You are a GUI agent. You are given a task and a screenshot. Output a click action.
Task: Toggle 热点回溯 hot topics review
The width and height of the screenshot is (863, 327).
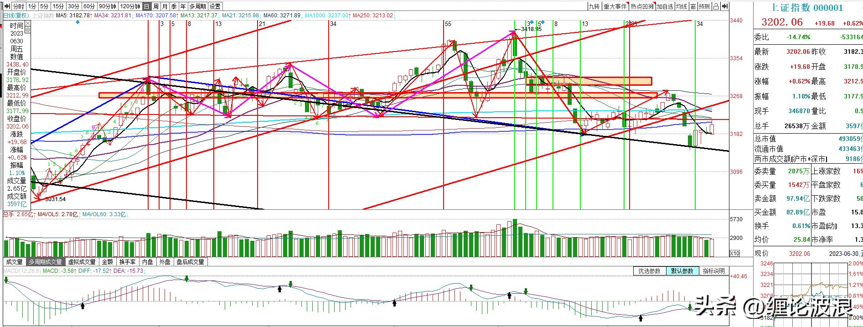[x=642, y=6]
